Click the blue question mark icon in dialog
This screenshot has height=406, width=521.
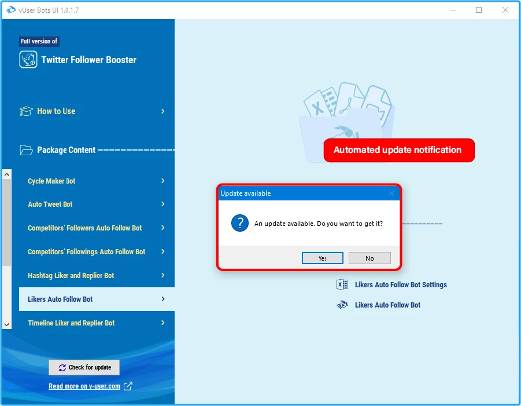(x=240, y=223)
